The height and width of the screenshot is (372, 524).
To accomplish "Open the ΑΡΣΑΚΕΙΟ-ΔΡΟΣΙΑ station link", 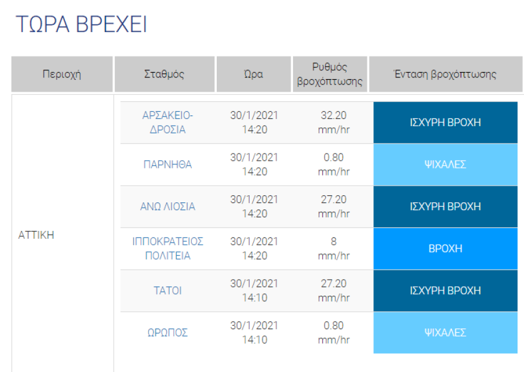I will coord(167,122).
